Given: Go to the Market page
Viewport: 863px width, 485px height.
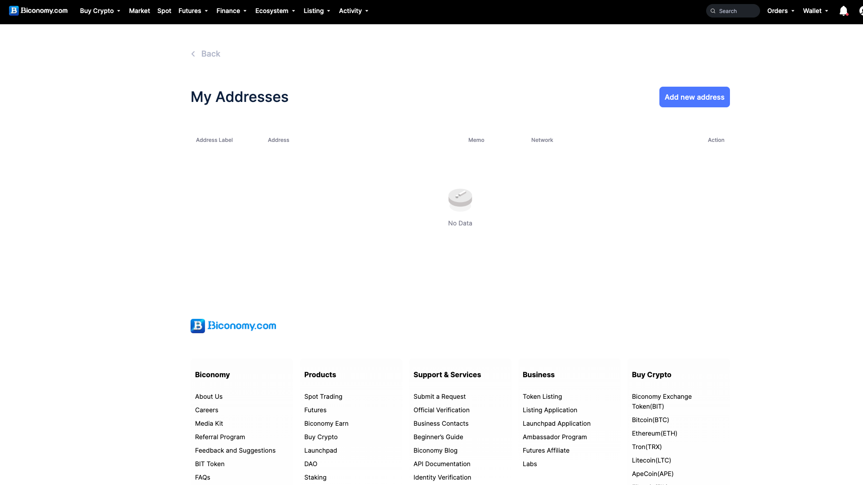Looking at the screenshot, I should [x=139, y=11].
